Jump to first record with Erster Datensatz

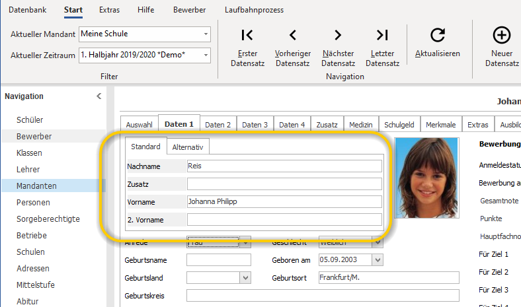[x=247, y=35]
